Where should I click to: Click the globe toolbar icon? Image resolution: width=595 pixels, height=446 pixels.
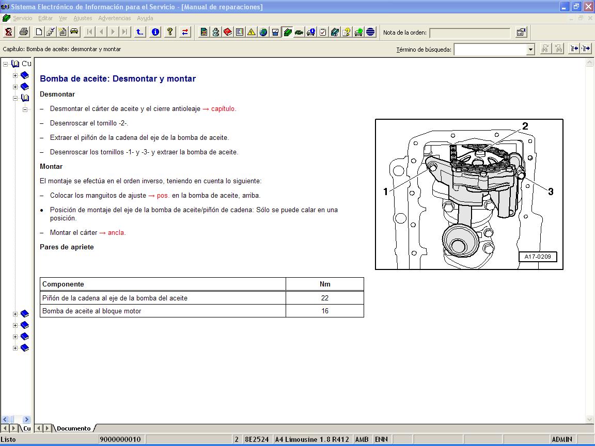tap(263, 32)
